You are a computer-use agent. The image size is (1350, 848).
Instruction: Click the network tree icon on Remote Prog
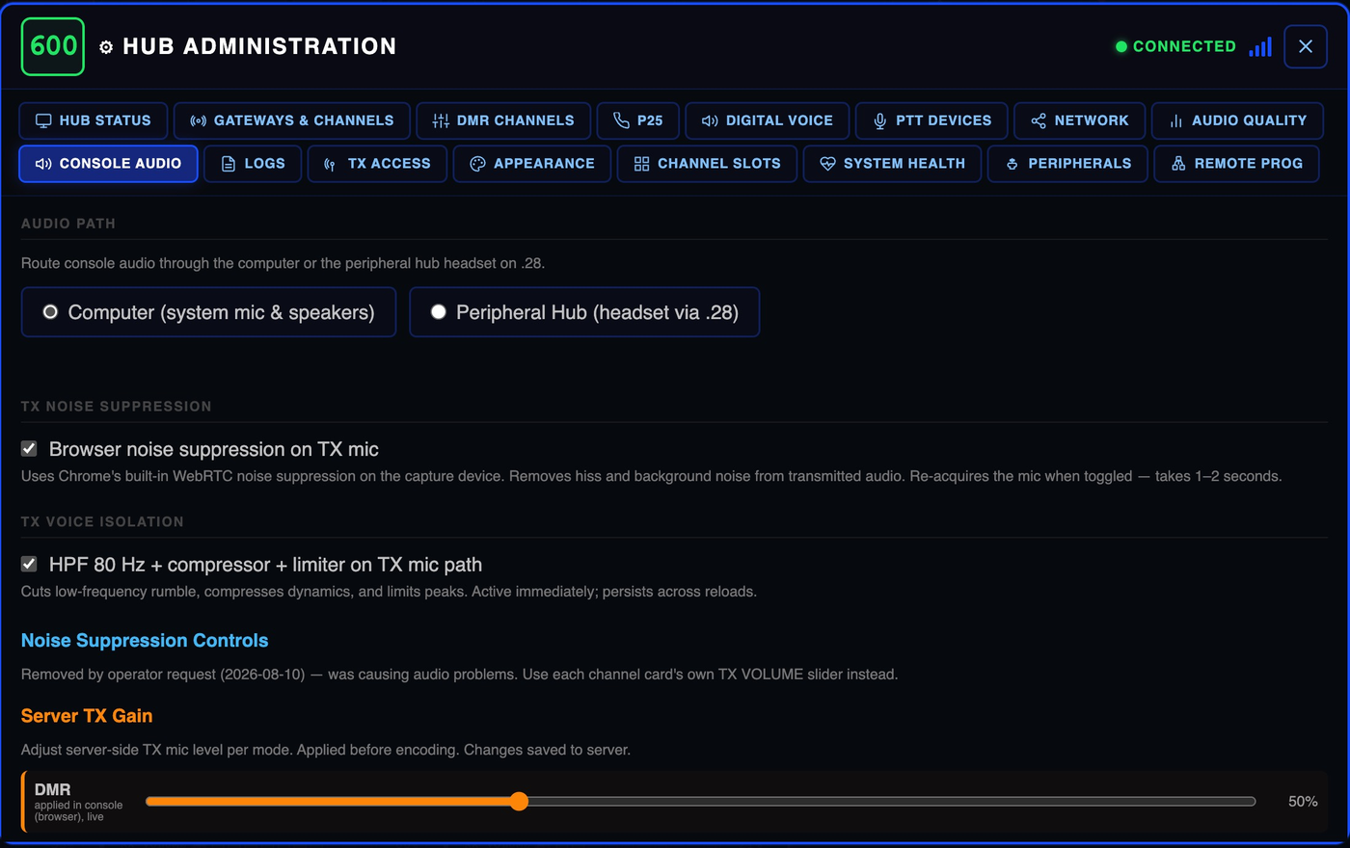[x=1178, y=164]
